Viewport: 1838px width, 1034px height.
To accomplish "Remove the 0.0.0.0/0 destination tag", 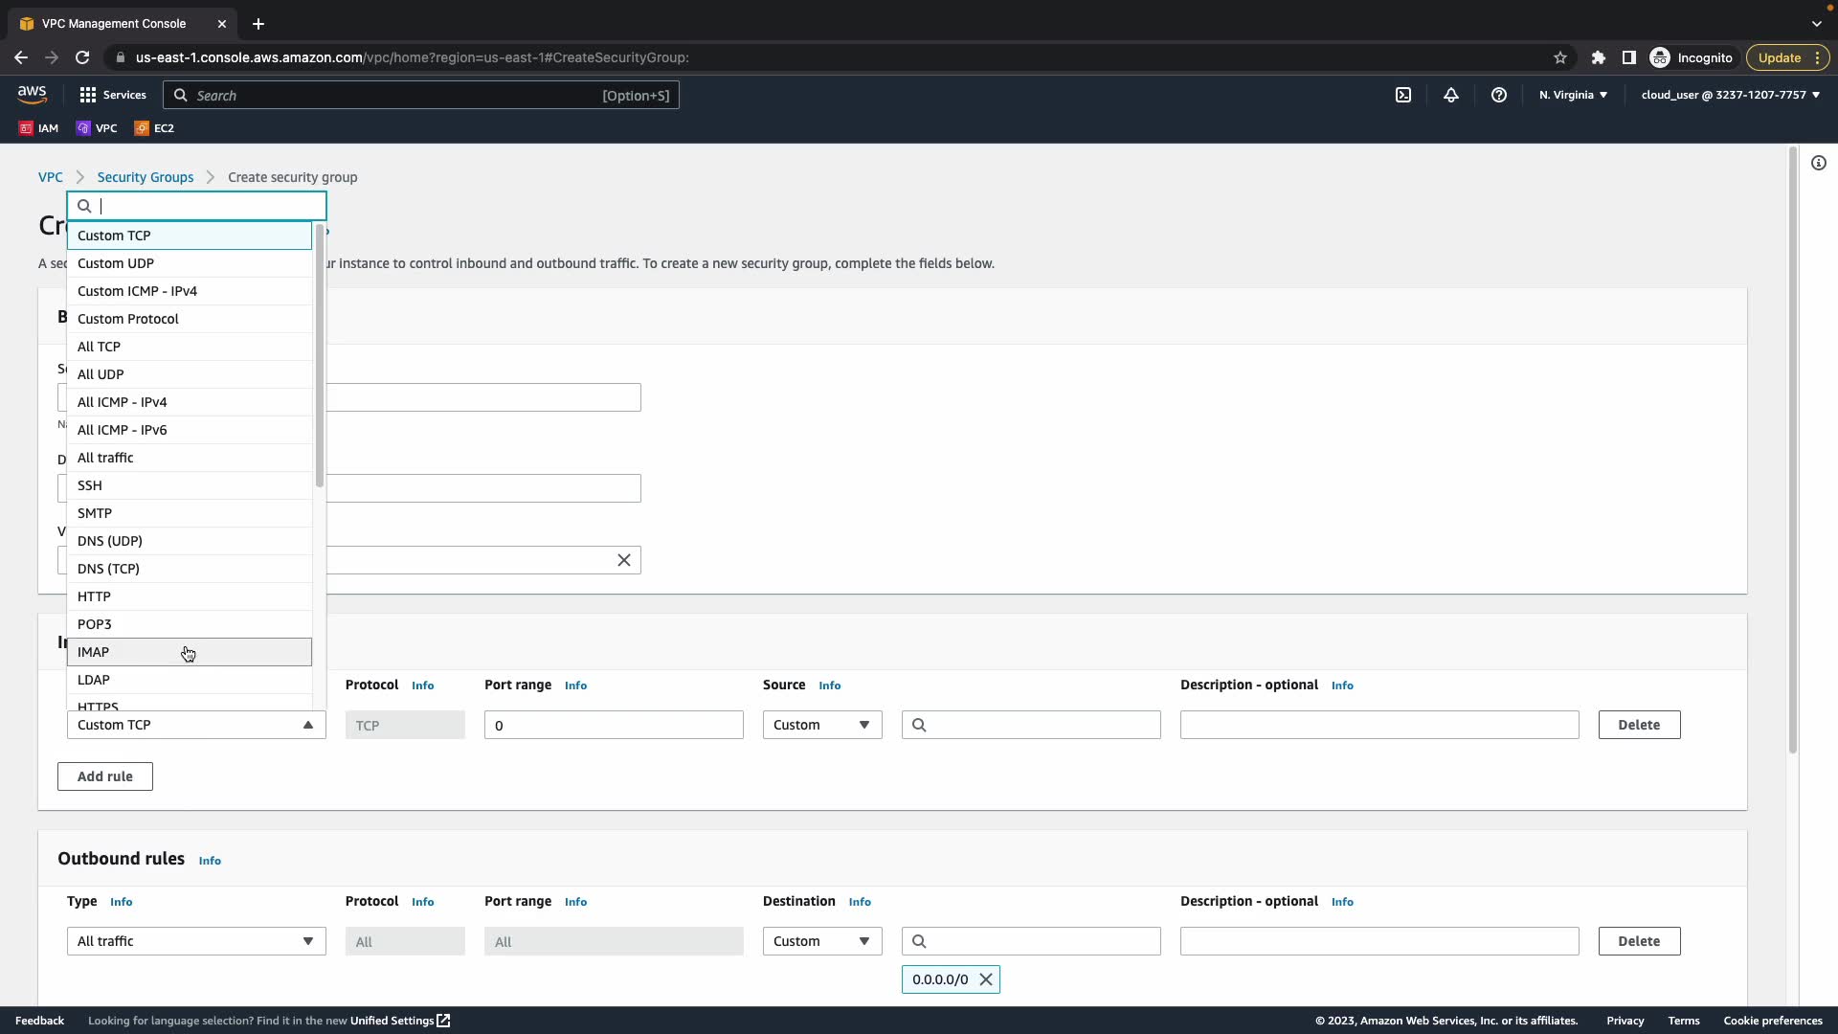I will pos(986,979).
